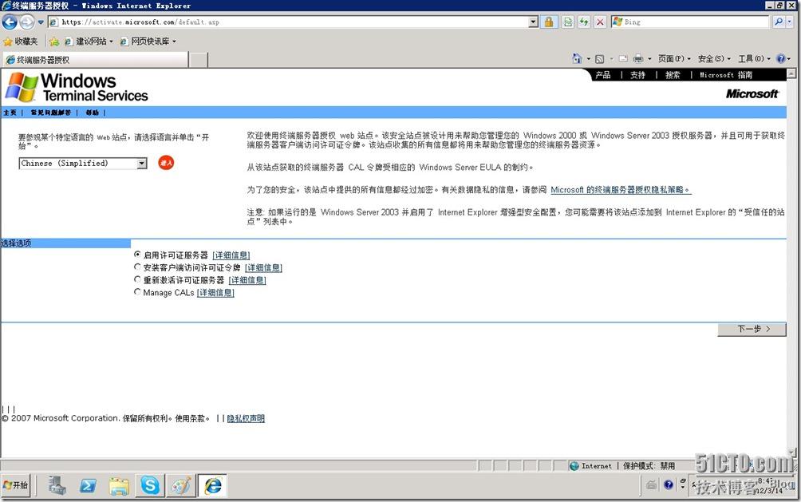Click the magnifier search icon
The image size is (801, 502).
coord(778,22)
